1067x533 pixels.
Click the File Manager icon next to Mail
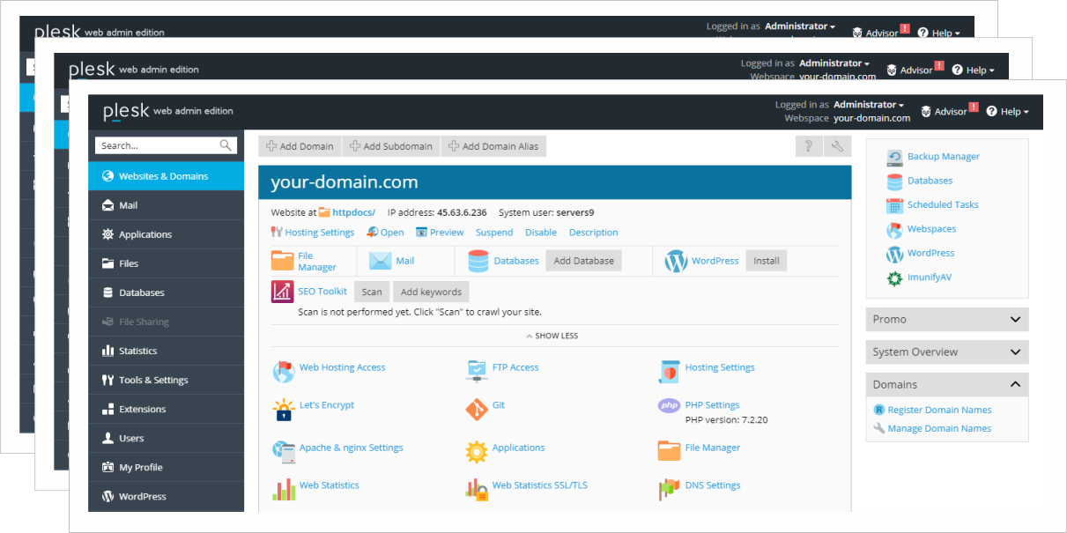tap(283, 261)
